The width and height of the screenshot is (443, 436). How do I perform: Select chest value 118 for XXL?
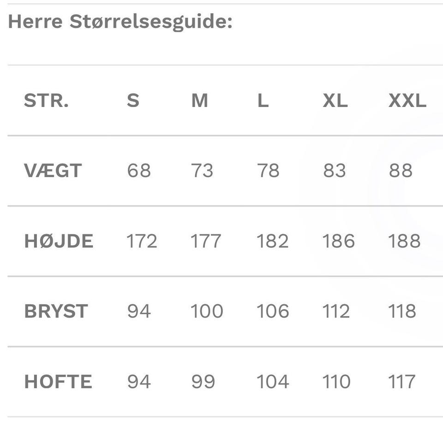point(402,312)
